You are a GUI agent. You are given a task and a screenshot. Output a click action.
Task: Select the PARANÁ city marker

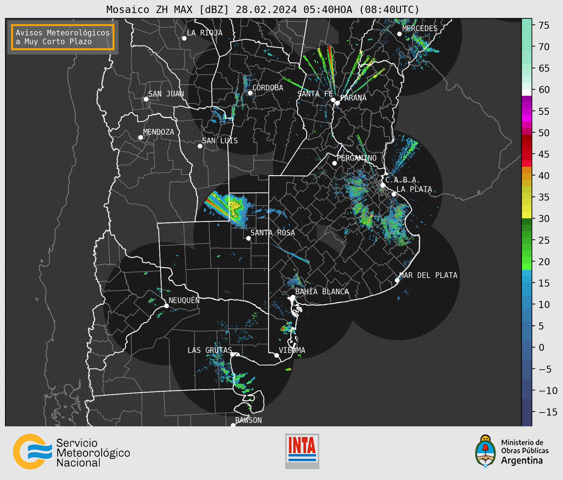337,103
